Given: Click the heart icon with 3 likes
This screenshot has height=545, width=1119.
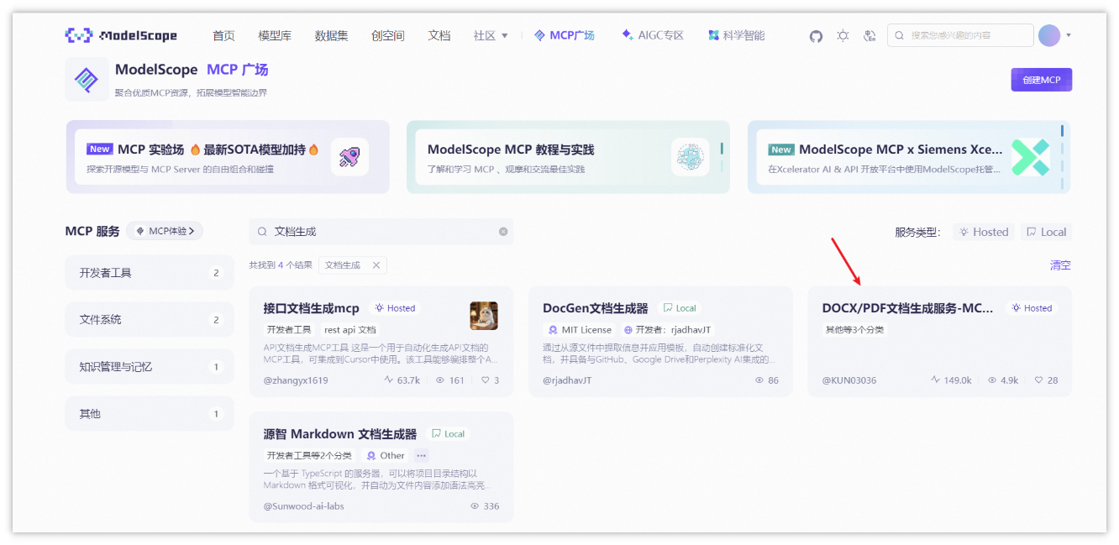Looking at the screenshot, I should tap(486, 380).
